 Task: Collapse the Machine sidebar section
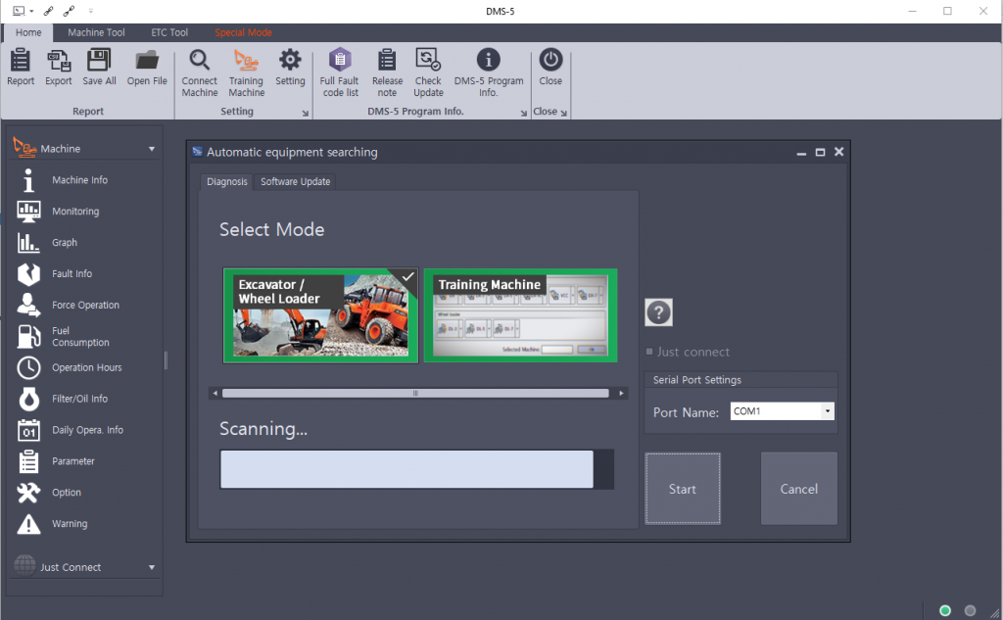coord(152,149)
